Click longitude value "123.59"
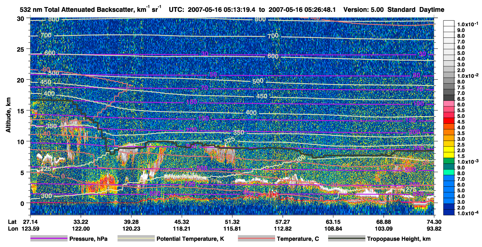Image resolution: width=482 pixels, height=247 pixels. 30,228
